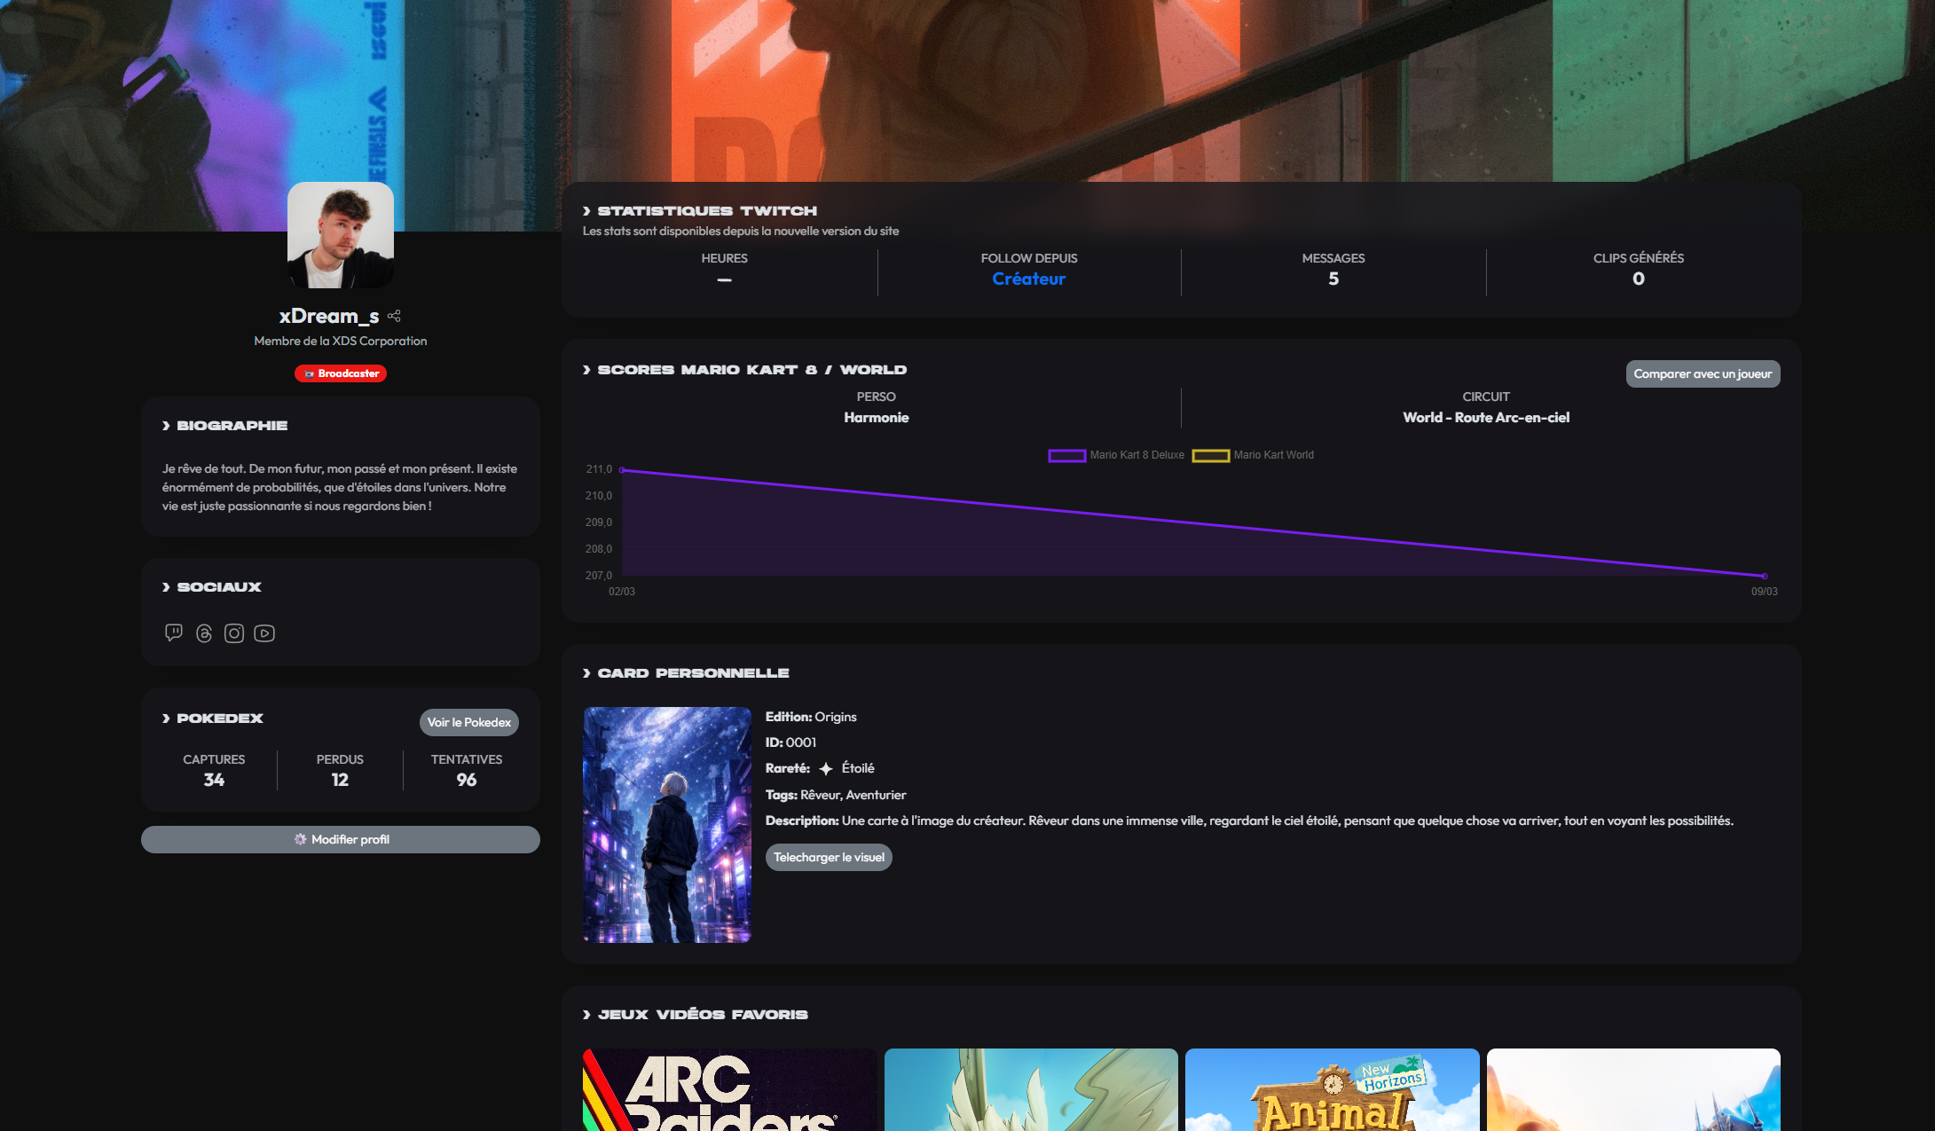Click the Broadcaster badge
Screen dimensions: 1935x1131
(341, 373)
